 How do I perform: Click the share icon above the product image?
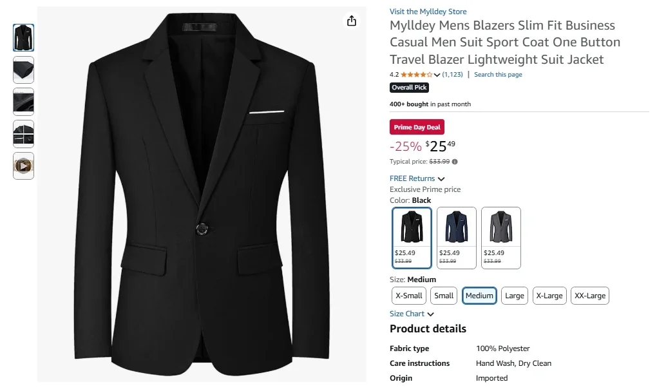[351, 20]
